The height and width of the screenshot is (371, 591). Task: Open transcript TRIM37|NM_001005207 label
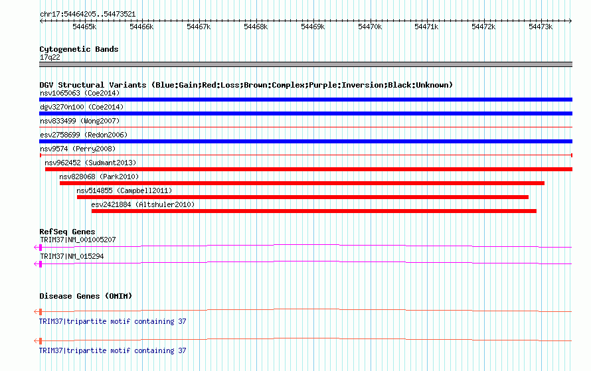point(78,240)
